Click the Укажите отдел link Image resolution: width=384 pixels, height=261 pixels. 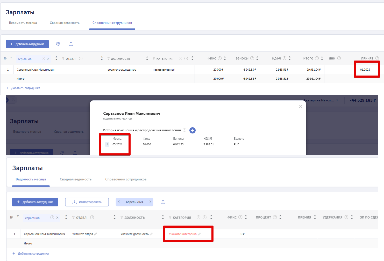coord(82,234)
